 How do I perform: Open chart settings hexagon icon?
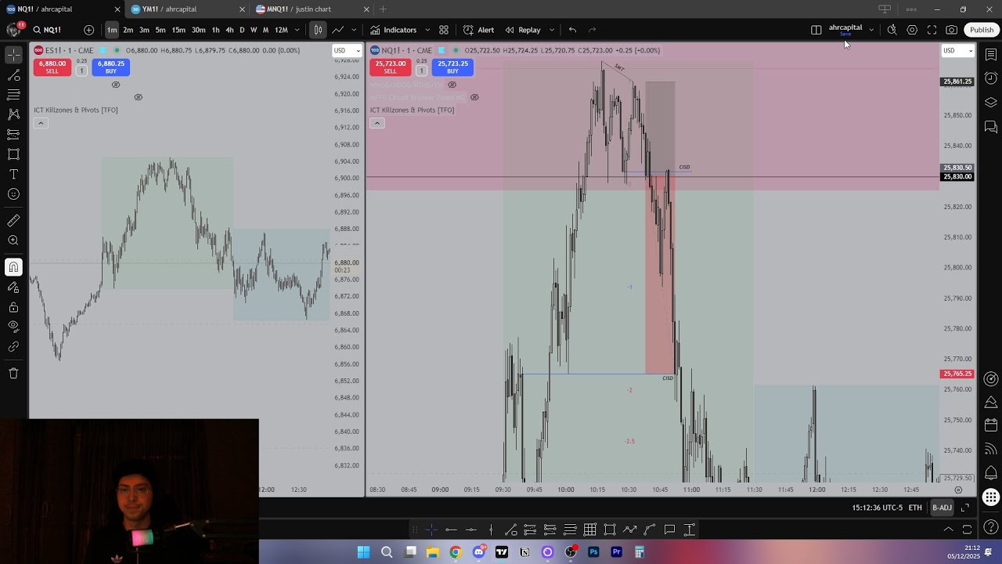(x=912, y=30)
